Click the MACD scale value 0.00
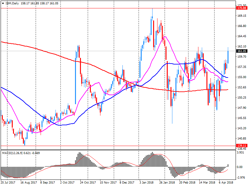 coord(240,167)
